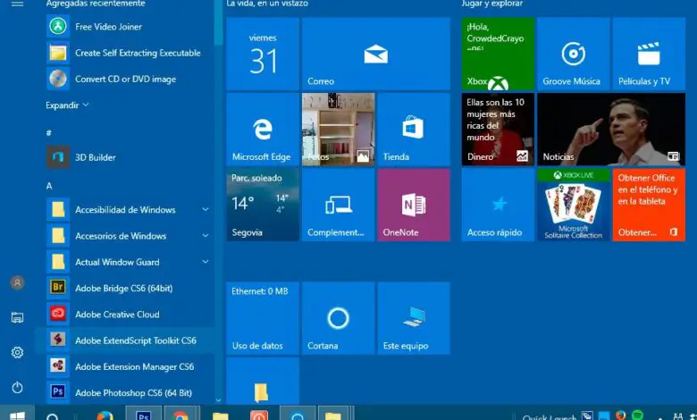Launch Create Self Extracting Executable
Image resolution: width=697 pixels, height=420 pixels.
point(124,53)
